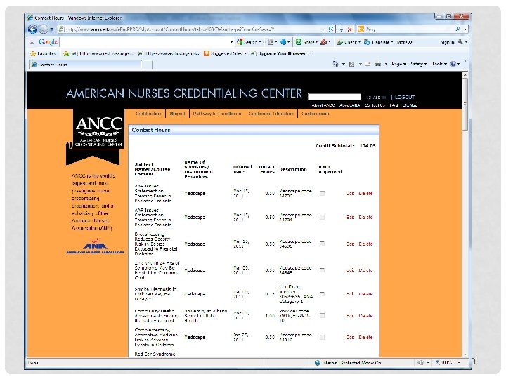Open the address bar history dropdown arrow
Screen dimensions: 506x379
point(323,29)
